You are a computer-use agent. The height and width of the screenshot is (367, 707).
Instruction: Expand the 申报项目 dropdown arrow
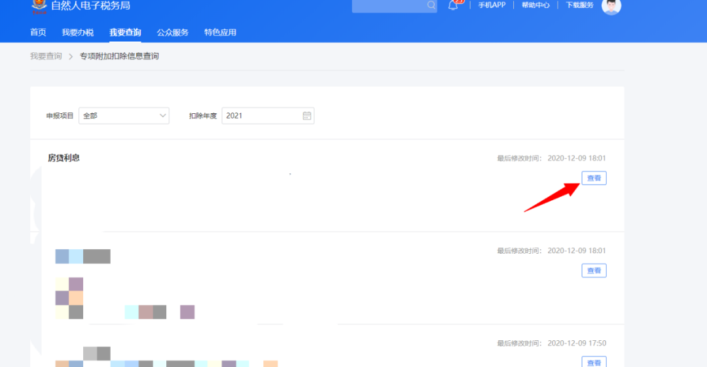tap(162, 116)
